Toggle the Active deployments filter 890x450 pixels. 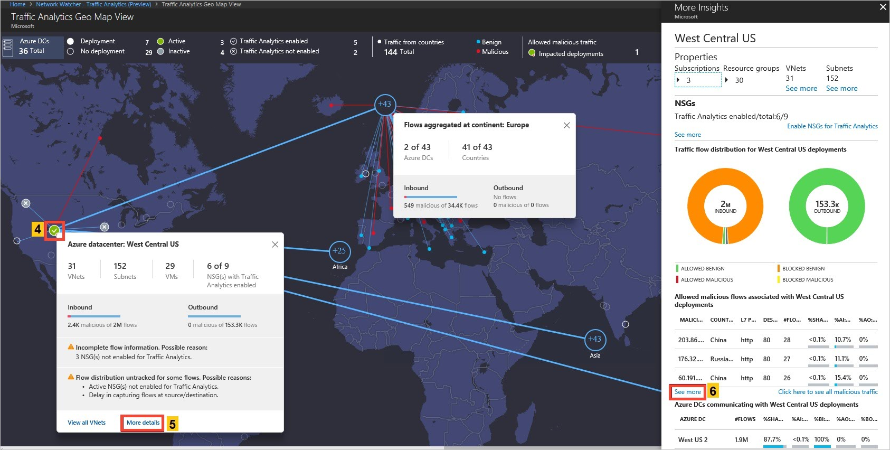(x=160, y=41)
